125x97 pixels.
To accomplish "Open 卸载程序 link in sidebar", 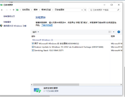I will [x=7, y=22].
